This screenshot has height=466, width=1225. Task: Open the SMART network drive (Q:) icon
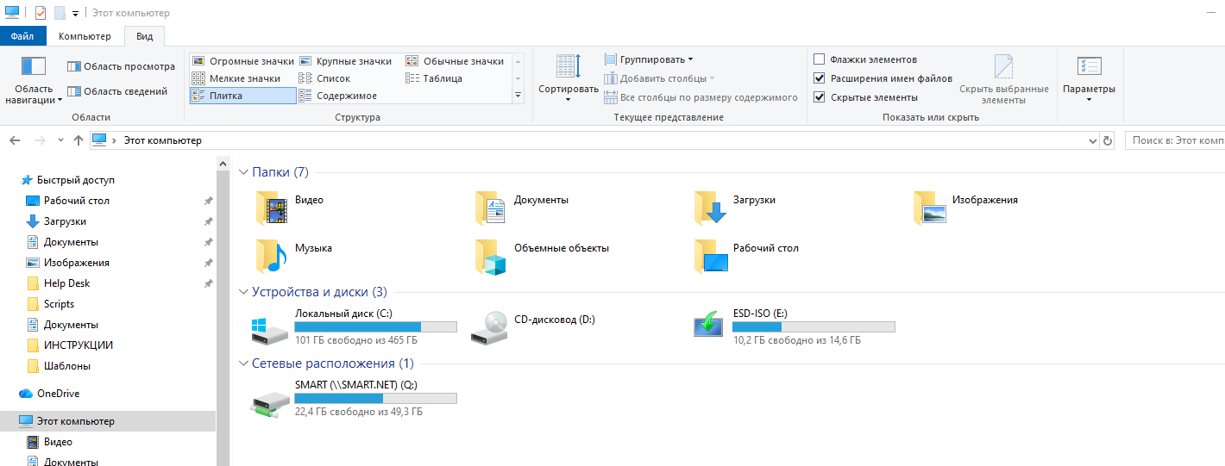point(270,400)
